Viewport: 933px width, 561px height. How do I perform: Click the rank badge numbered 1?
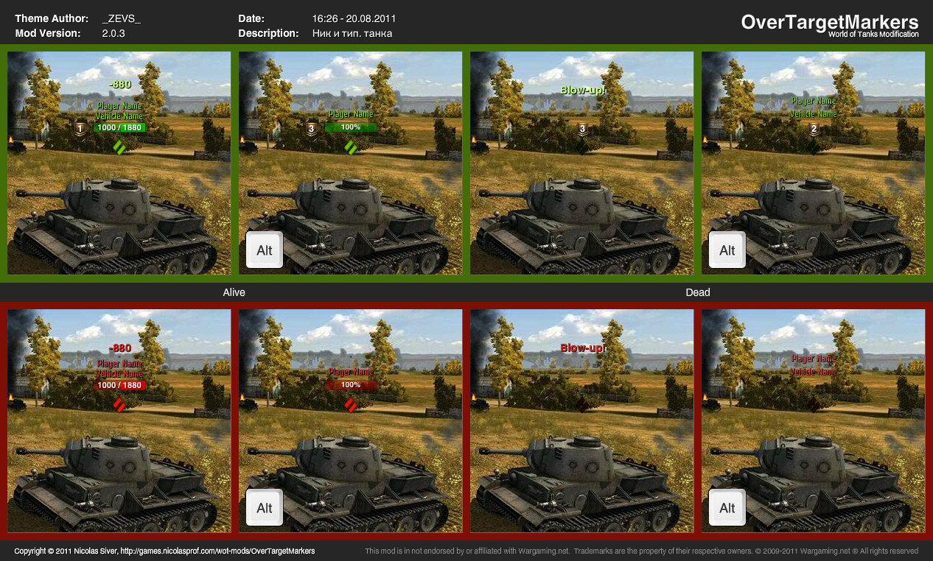coord(80,129)
